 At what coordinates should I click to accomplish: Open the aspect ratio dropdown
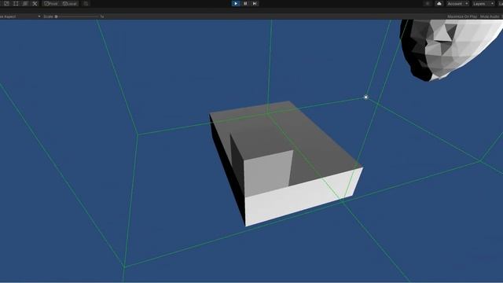coord(20,17)
